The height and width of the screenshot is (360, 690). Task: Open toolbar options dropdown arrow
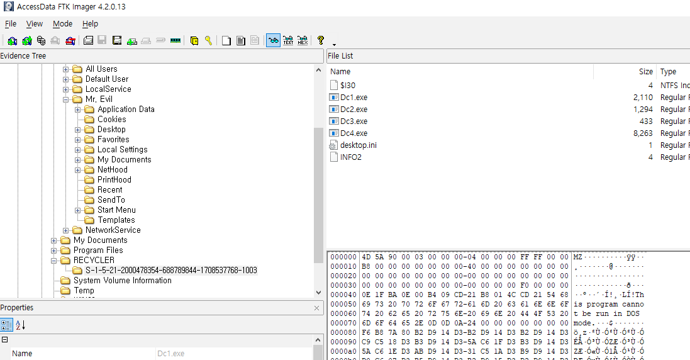pyautogui.click(x=334, y=45)
